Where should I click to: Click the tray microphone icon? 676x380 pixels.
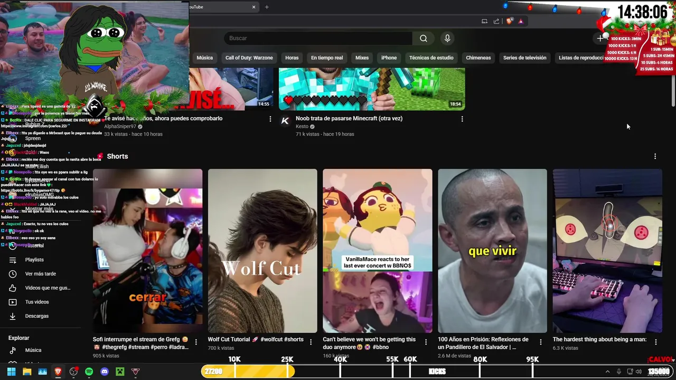pyautogui.click(x=619, y=372)
